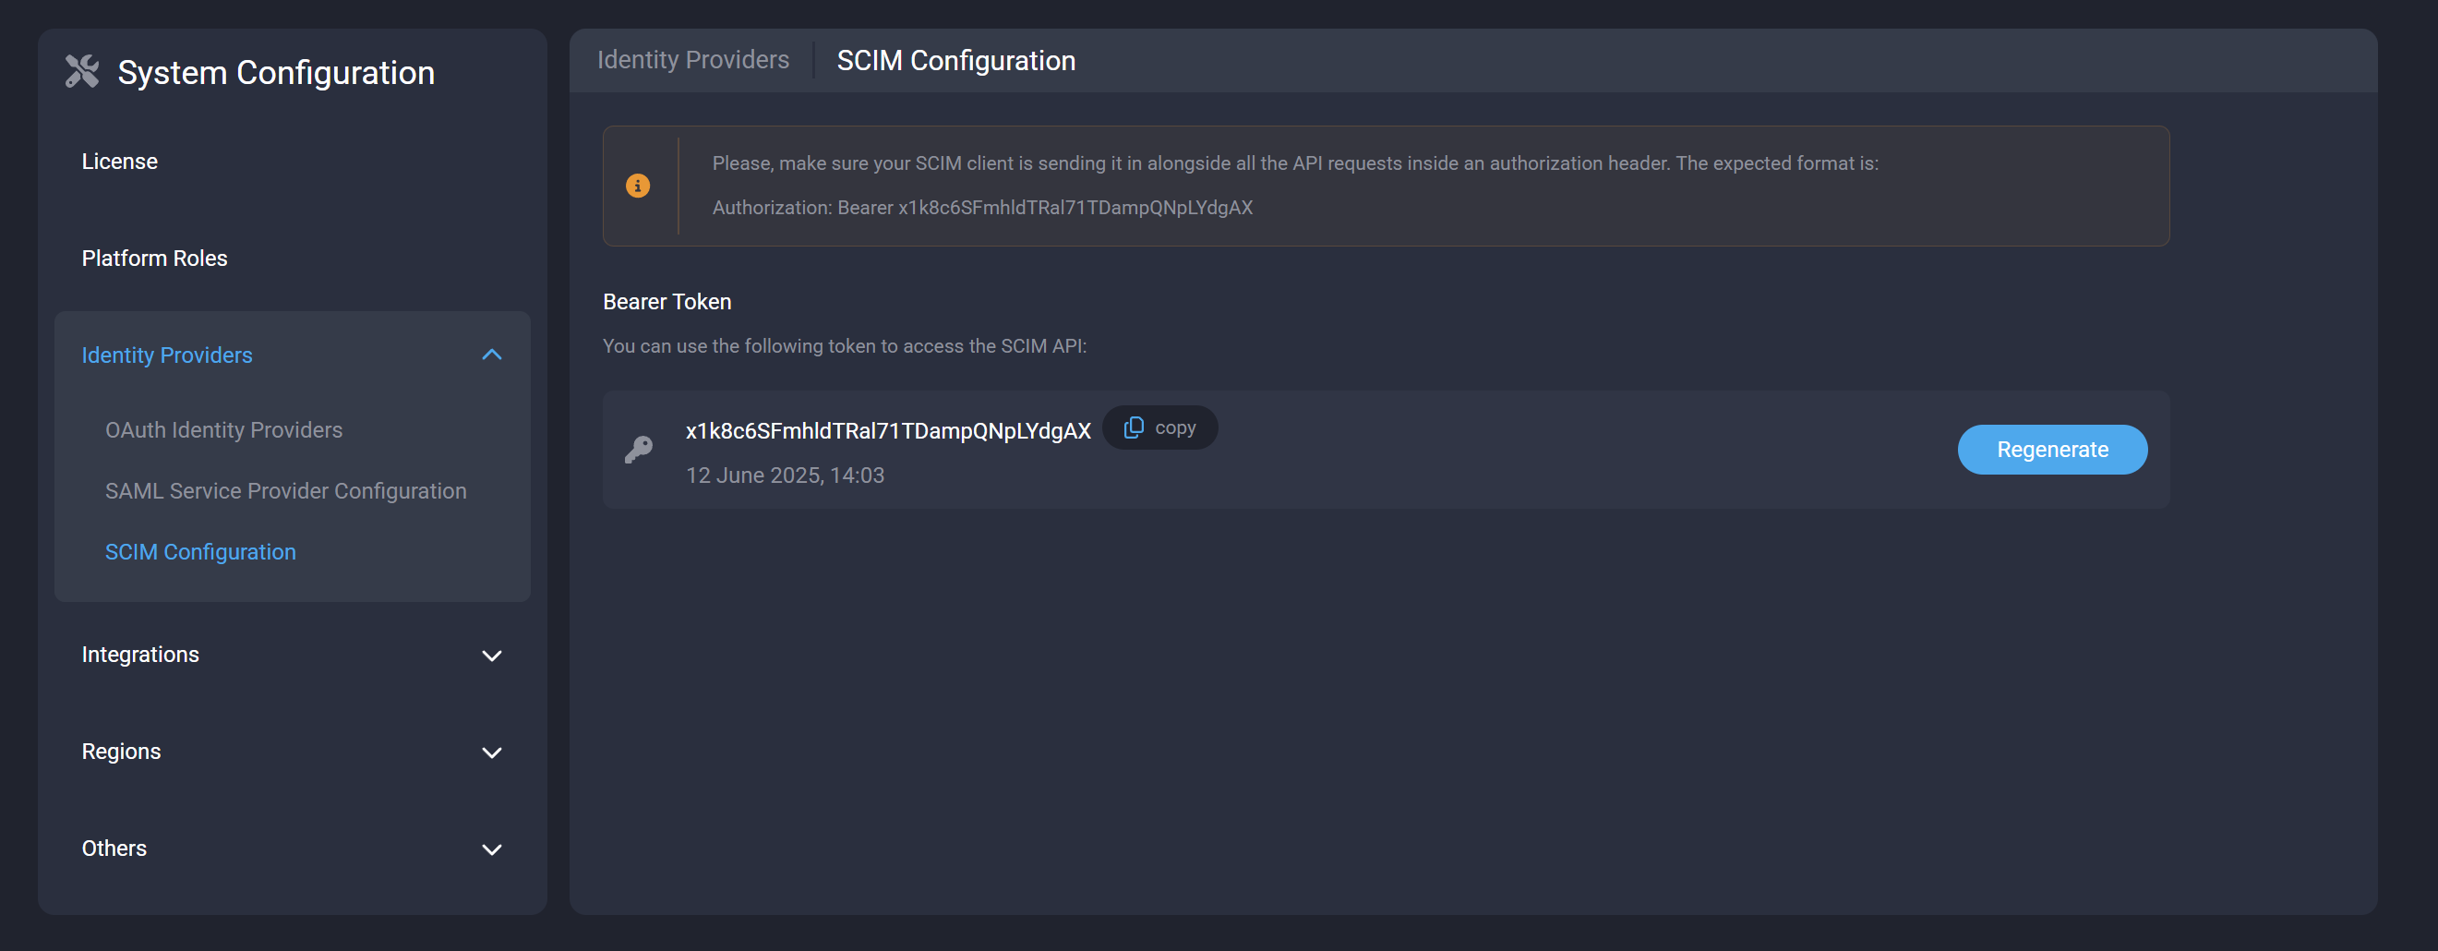Image resolution: width=2438 pixels, height=951 pixels.
Task: Select the bearer token text x1k8c6SFmhldTRal71TDampQNpLYdgAX
Action: tap(888, 429)
